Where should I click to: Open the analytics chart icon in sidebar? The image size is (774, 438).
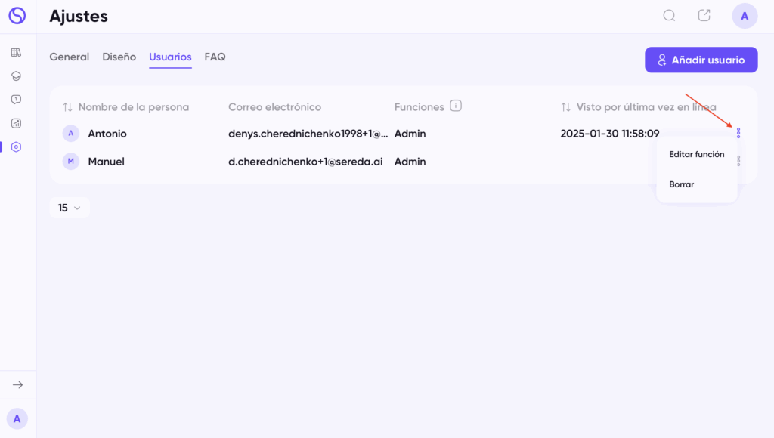coord(17,123)
